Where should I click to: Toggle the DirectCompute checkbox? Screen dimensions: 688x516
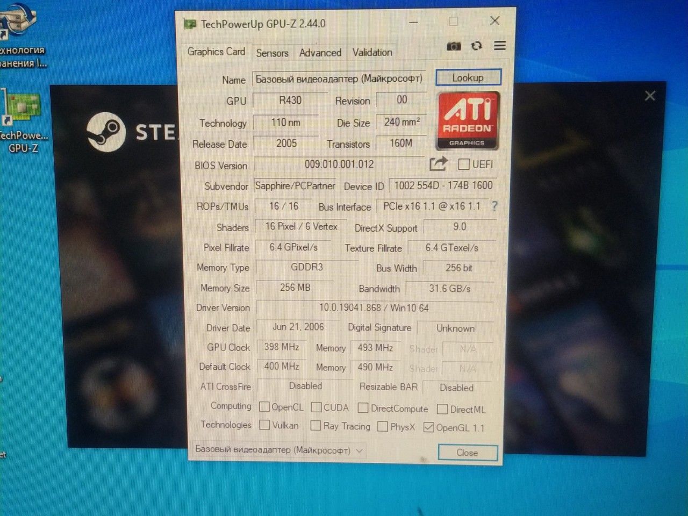click(363, 408)
